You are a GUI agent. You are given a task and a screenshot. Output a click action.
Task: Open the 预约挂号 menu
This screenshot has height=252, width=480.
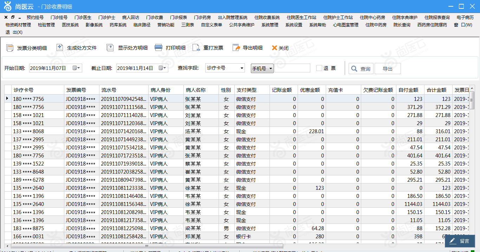click(35, 17)
